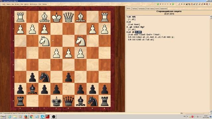This screenshot has width=212, height=119.
Task: Step back one move in toolbar
Action: (x=163, y=4)
